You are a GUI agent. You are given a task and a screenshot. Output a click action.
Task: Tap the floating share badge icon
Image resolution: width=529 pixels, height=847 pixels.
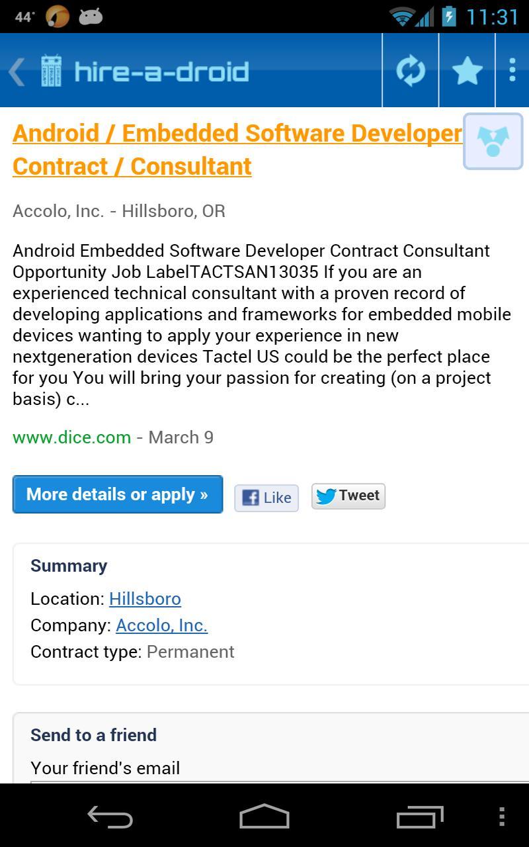(x=493, y=141)
